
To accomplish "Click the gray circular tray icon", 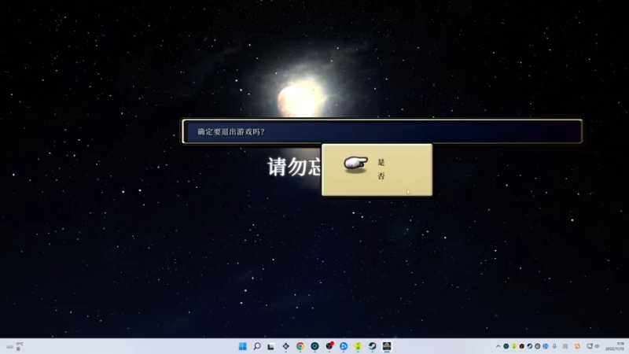I will click(538, 346).
